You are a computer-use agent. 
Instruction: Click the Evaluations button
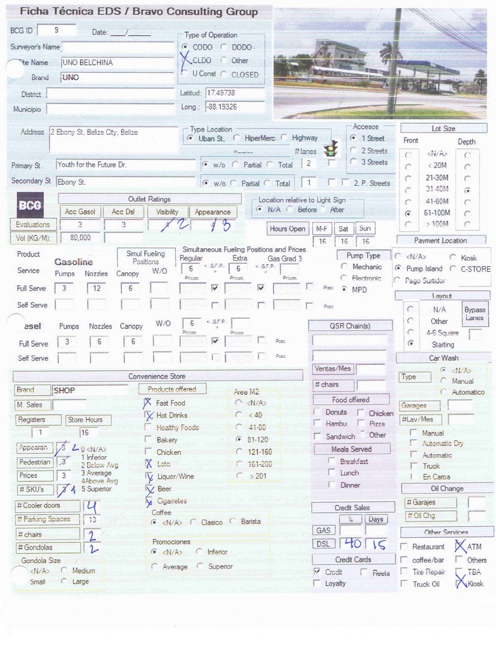coord(32,224)
